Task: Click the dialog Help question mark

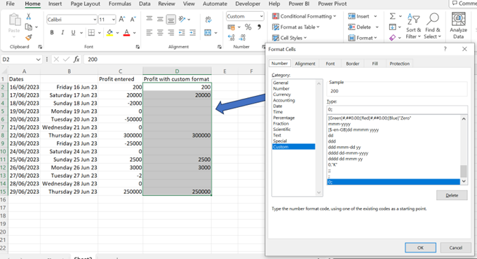Action: click(445, 49)
